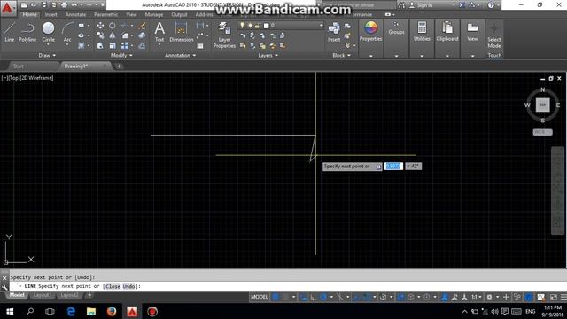The image size is (567, 319).
Task: Click the Help question mark icon
Action: pyautogui.click(x=491, y=5)
